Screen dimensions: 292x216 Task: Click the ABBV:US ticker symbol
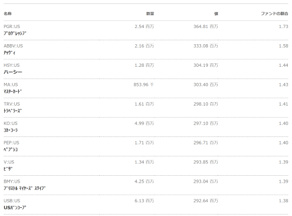[x=13, y=46]
